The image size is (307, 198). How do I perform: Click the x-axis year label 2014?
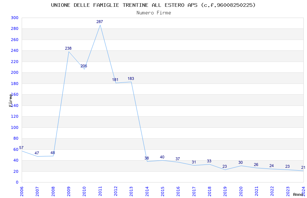[x=147, y=192]
